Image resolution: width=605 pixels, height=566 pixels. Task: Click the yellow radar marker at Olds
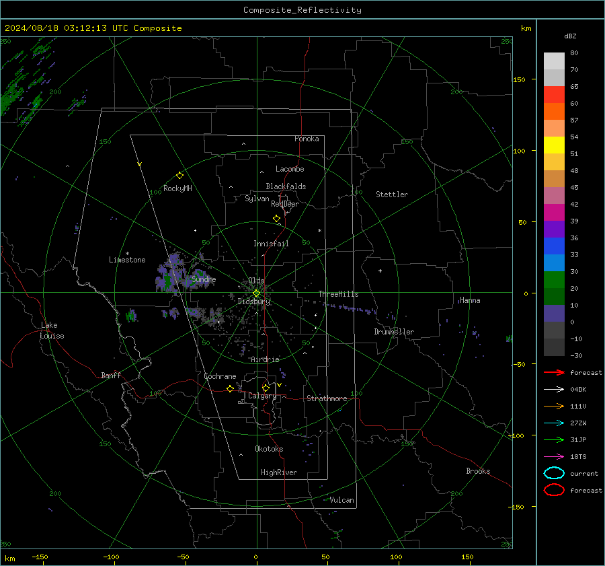point(256,293)
